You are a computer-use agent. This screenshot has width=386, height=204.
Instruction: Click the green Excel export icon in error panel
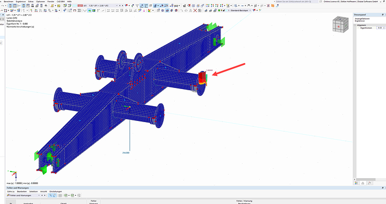click(x=66, y=195)
